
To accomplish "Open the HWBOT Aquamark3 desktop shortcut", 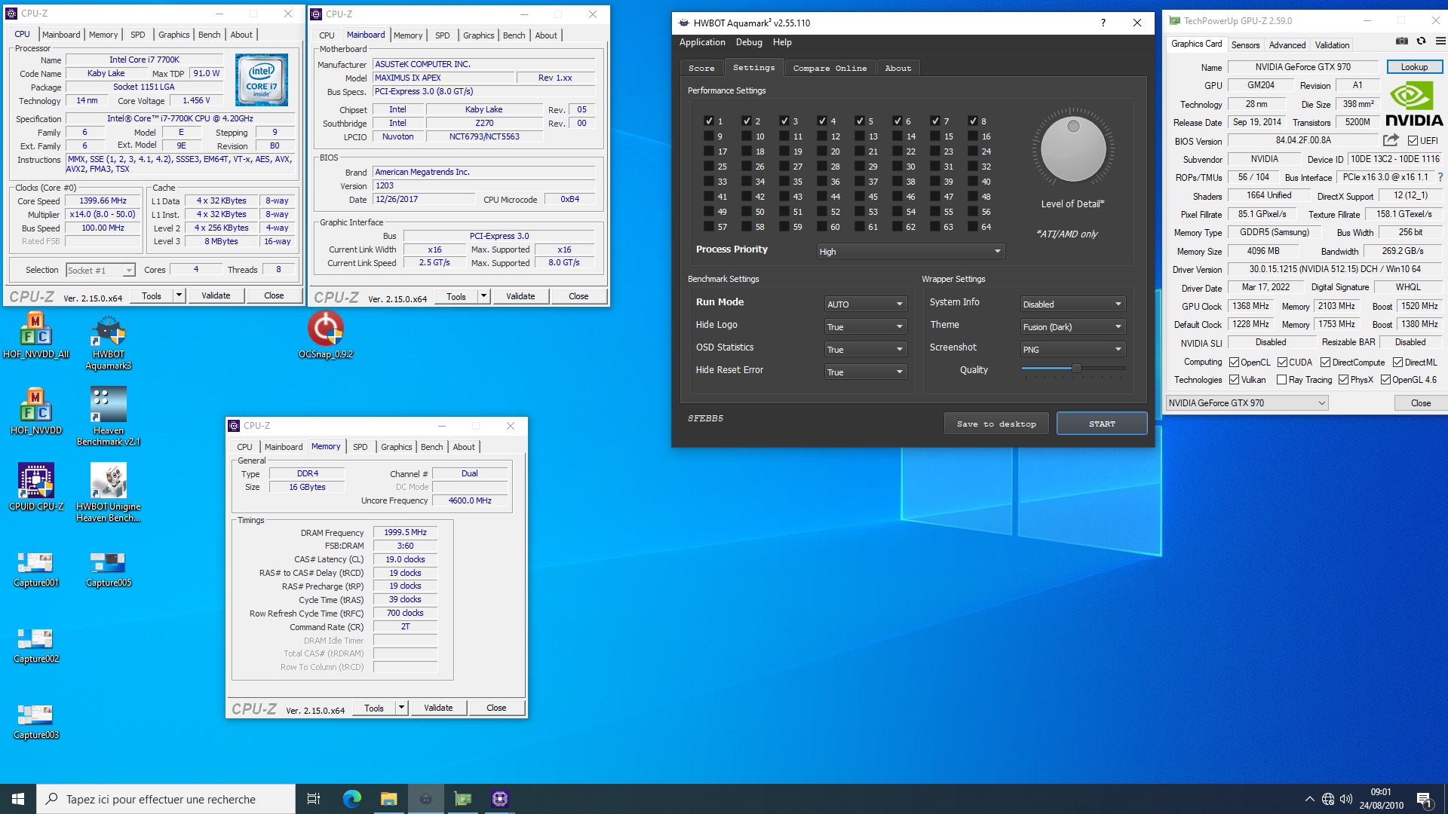I will click(x=109, y=342).
